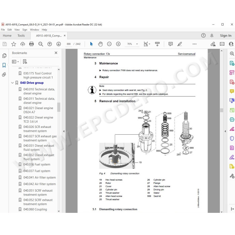Add a comment with speech bubble icon
Image resolution: width=235 pixels, height=235 pixels.
tap(171, 44)
